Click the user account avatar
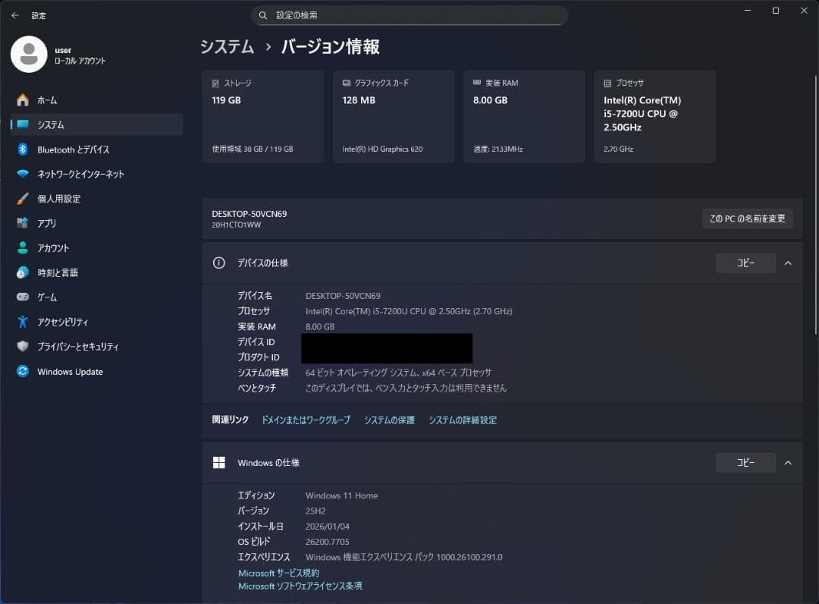Image resolution: width=819 pixels, height=604 pixels. 29,55
